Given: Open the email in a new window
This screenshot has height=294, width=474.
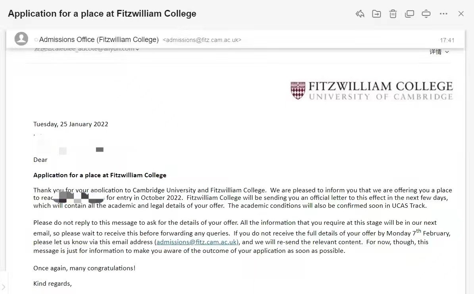Looking at the screenshot, I should [409, 14].
